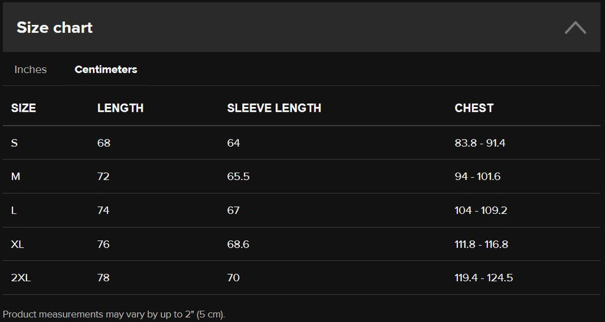Click the CHEST column header
Screen dimensions: 605x322
[x=474, y=108]
